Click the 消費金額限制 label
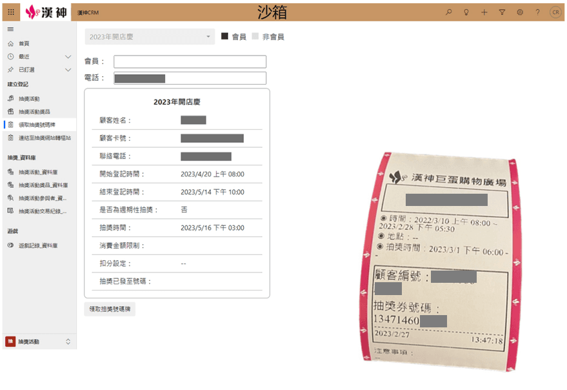 [122, 245]
